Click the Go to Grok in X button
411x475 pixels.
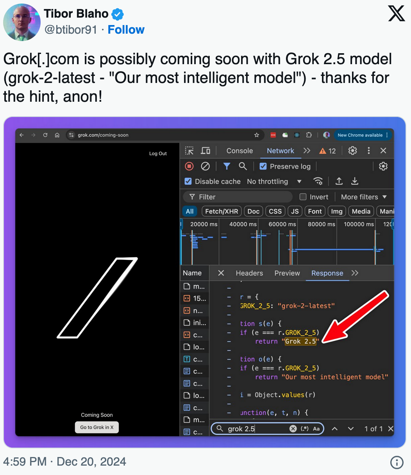click(97, 427)
